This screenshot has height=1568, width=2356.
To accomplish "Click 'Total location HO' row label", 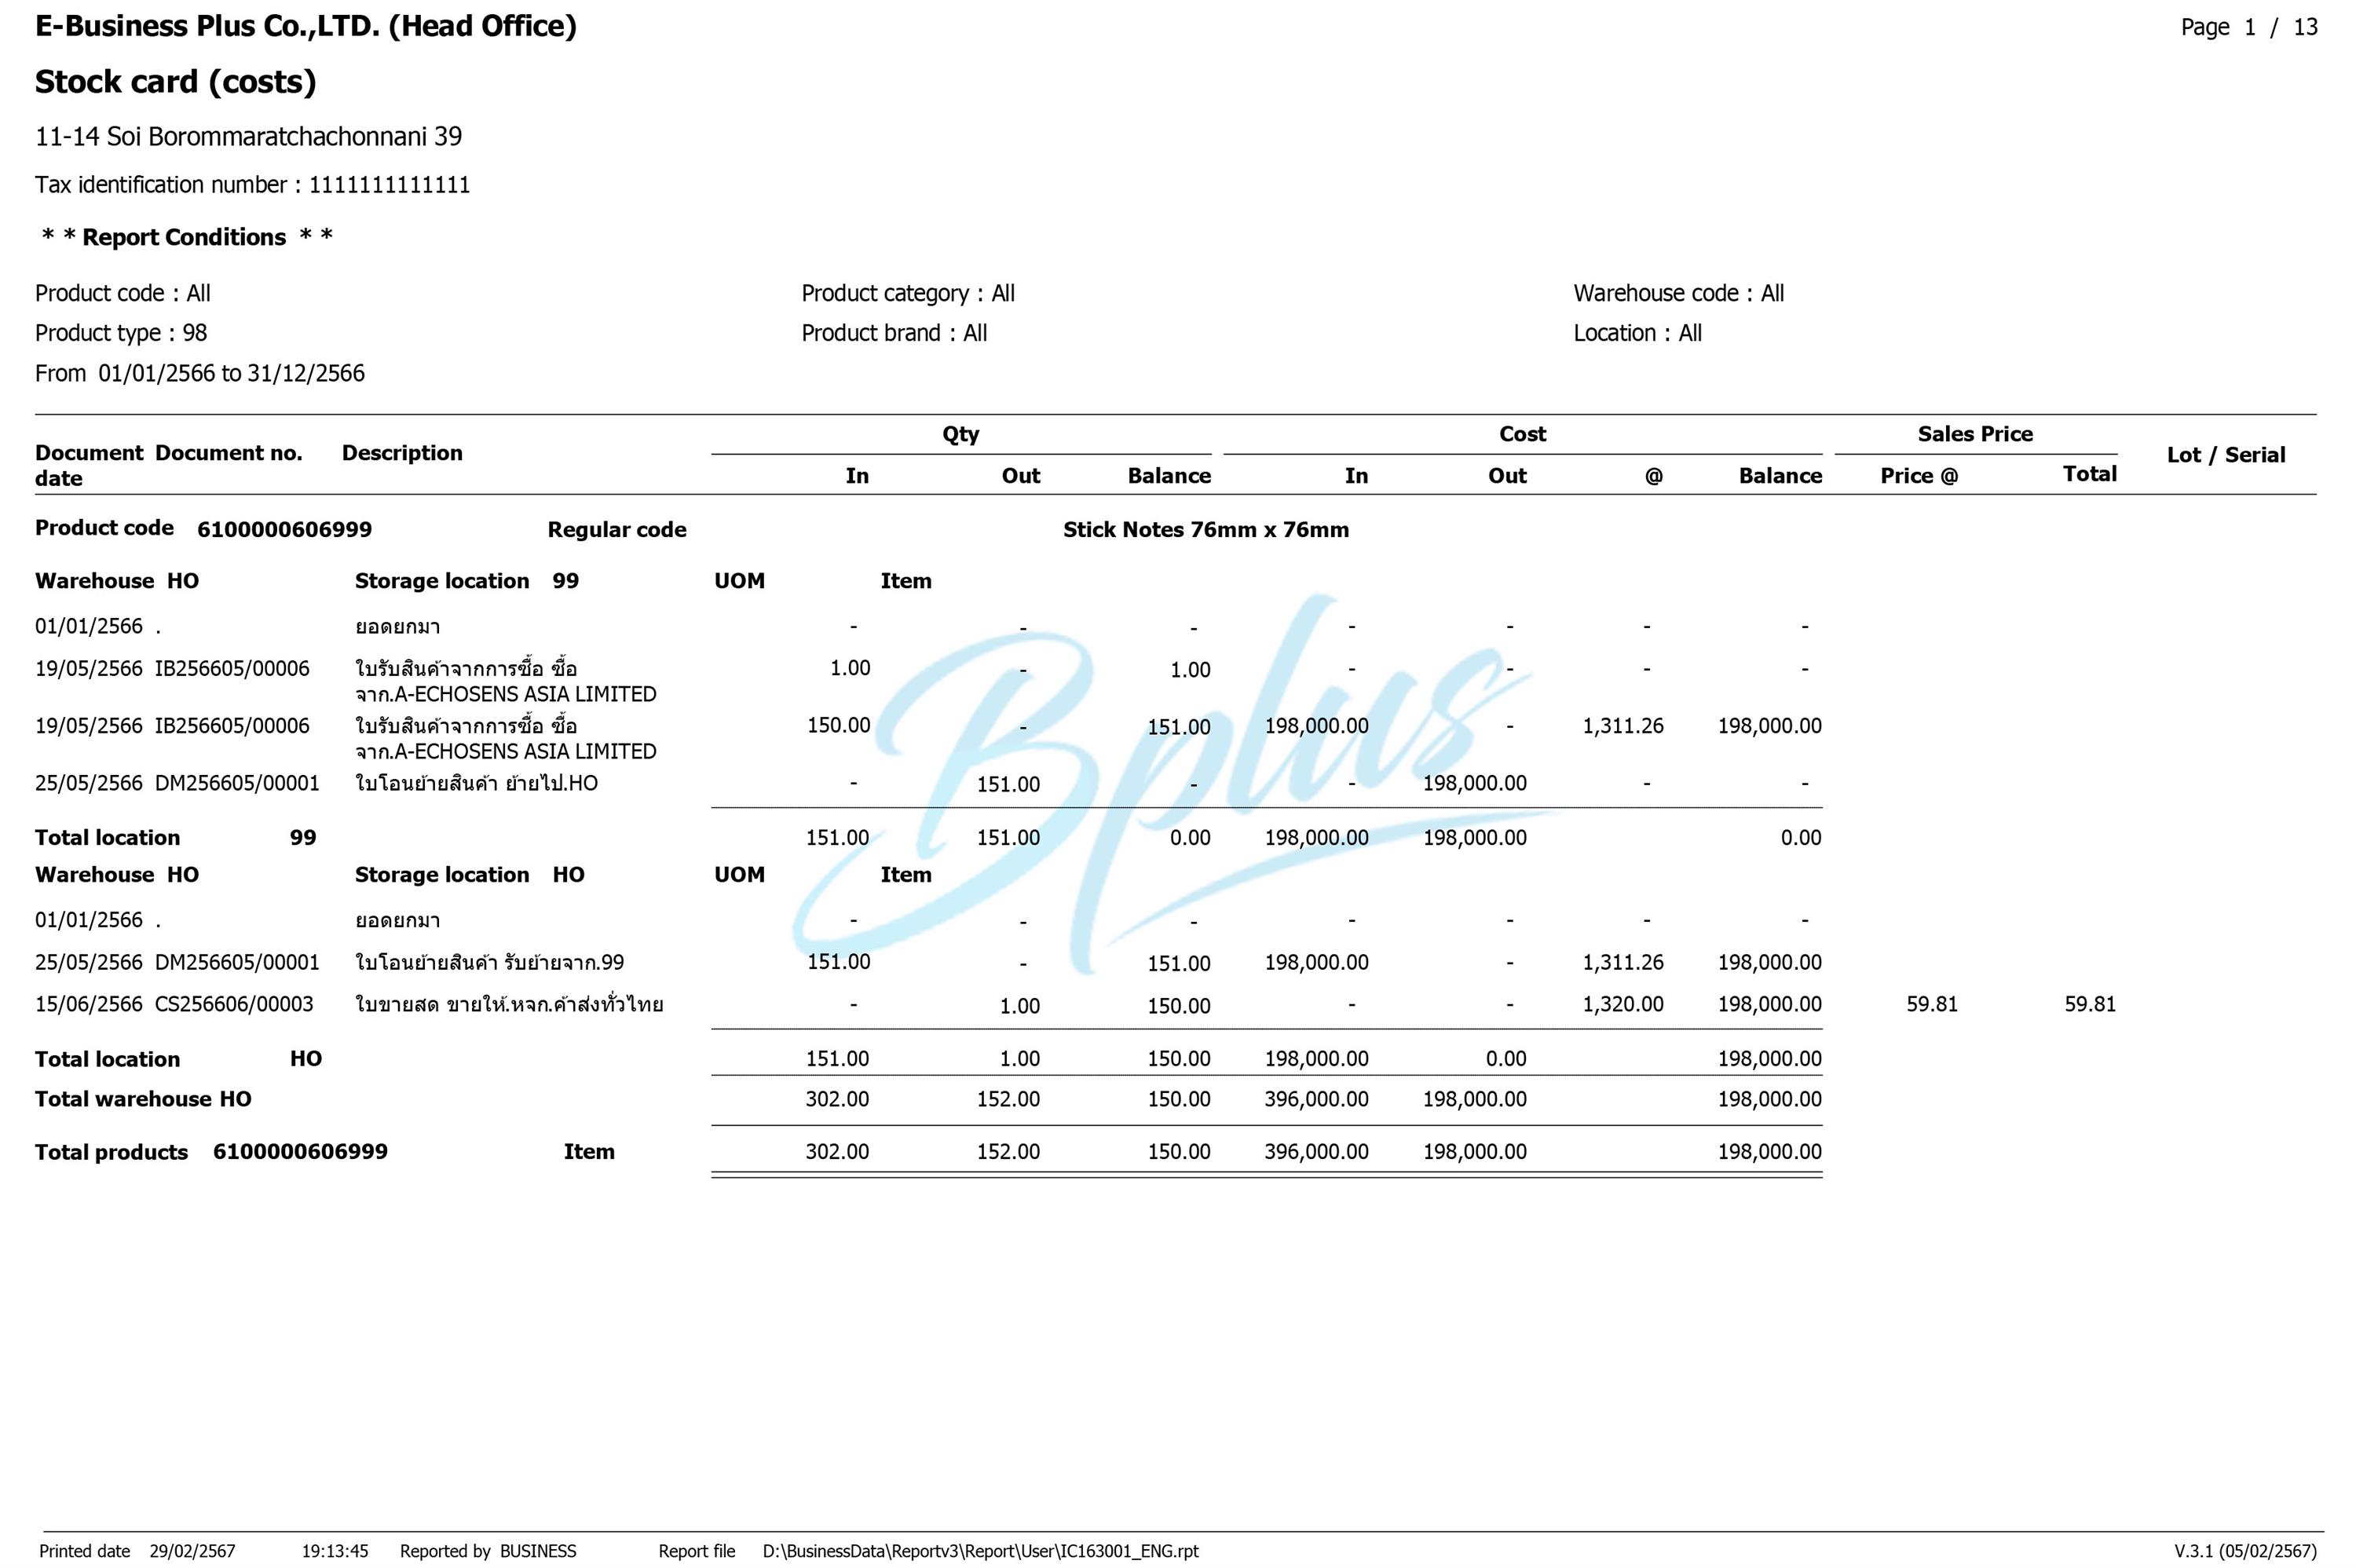I will (x=178, y=1059).
